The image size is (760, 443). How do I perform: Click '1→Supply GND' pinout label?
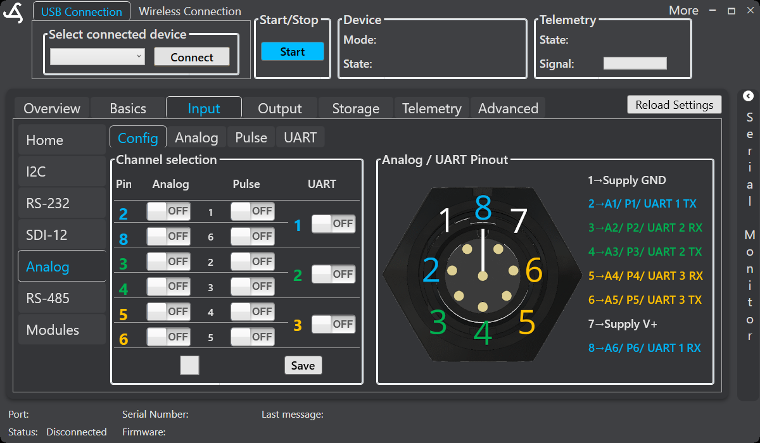pos(627,180)
